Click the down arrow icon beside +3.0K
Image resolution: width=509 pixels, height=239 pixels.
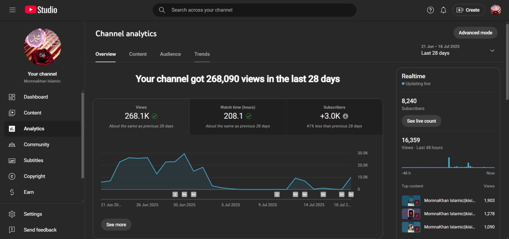click(x=346, y=116)
